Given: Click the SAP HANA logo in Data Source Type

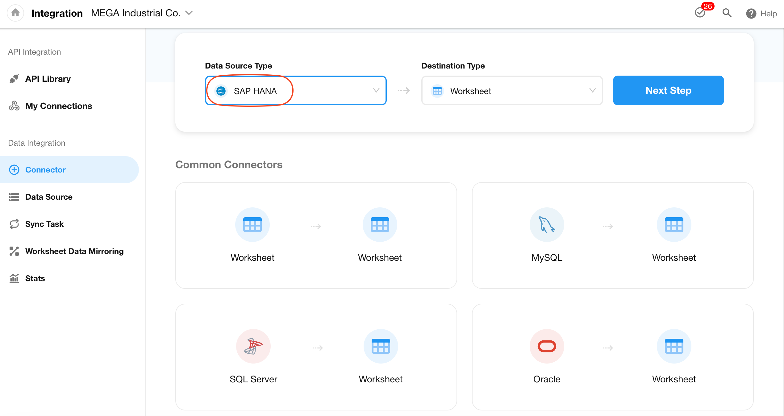Looking at the screenshot, I should click(x=221, y=91).
